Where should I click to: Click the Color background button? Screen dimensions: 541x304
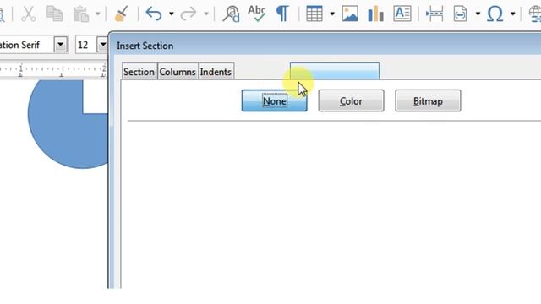click(x=351, y=100)
